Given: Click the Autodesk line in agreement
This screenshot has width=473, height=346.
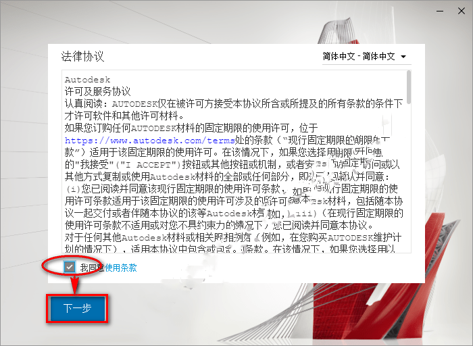Looking at the screenshot, I should click(x=87, y=80).
